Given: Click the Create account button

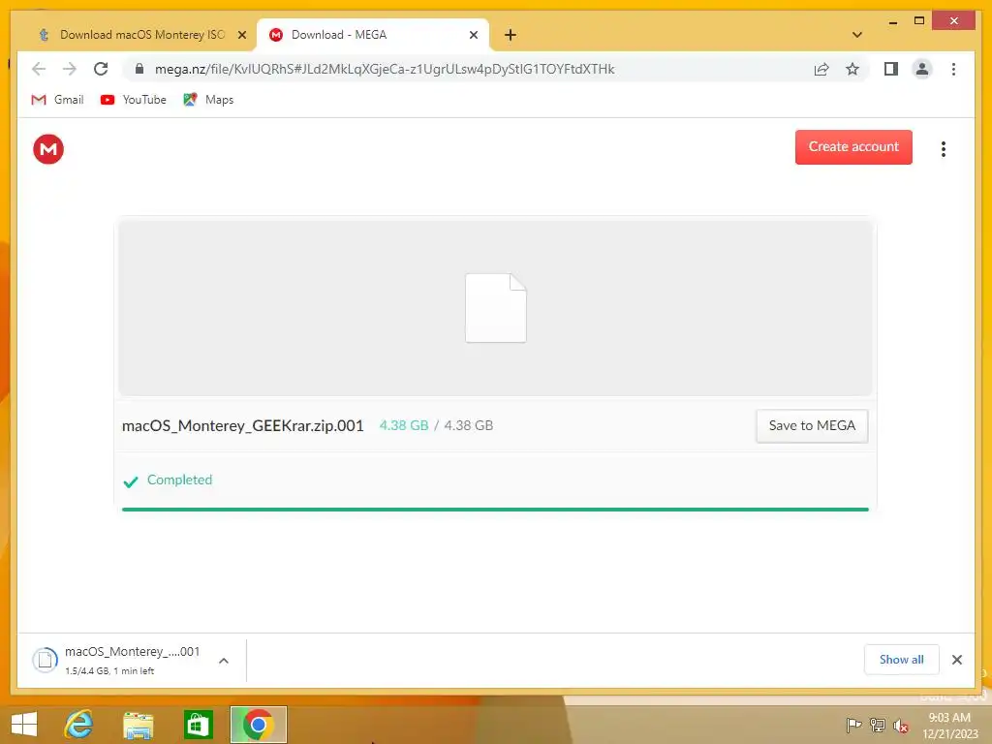Looking at the screenshot, I should click(x=853, y=147).
